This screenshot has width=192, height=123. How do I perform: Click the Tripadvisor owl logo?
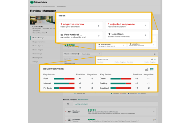[x=32, y=2]
